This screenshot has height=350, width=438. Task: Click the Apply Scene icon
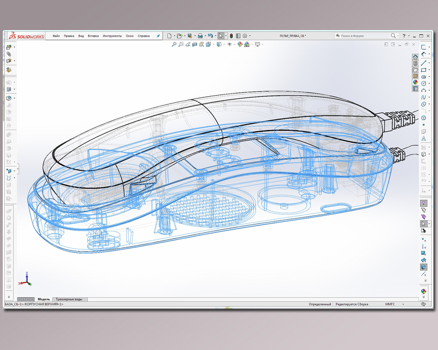(x=247, y=44)
